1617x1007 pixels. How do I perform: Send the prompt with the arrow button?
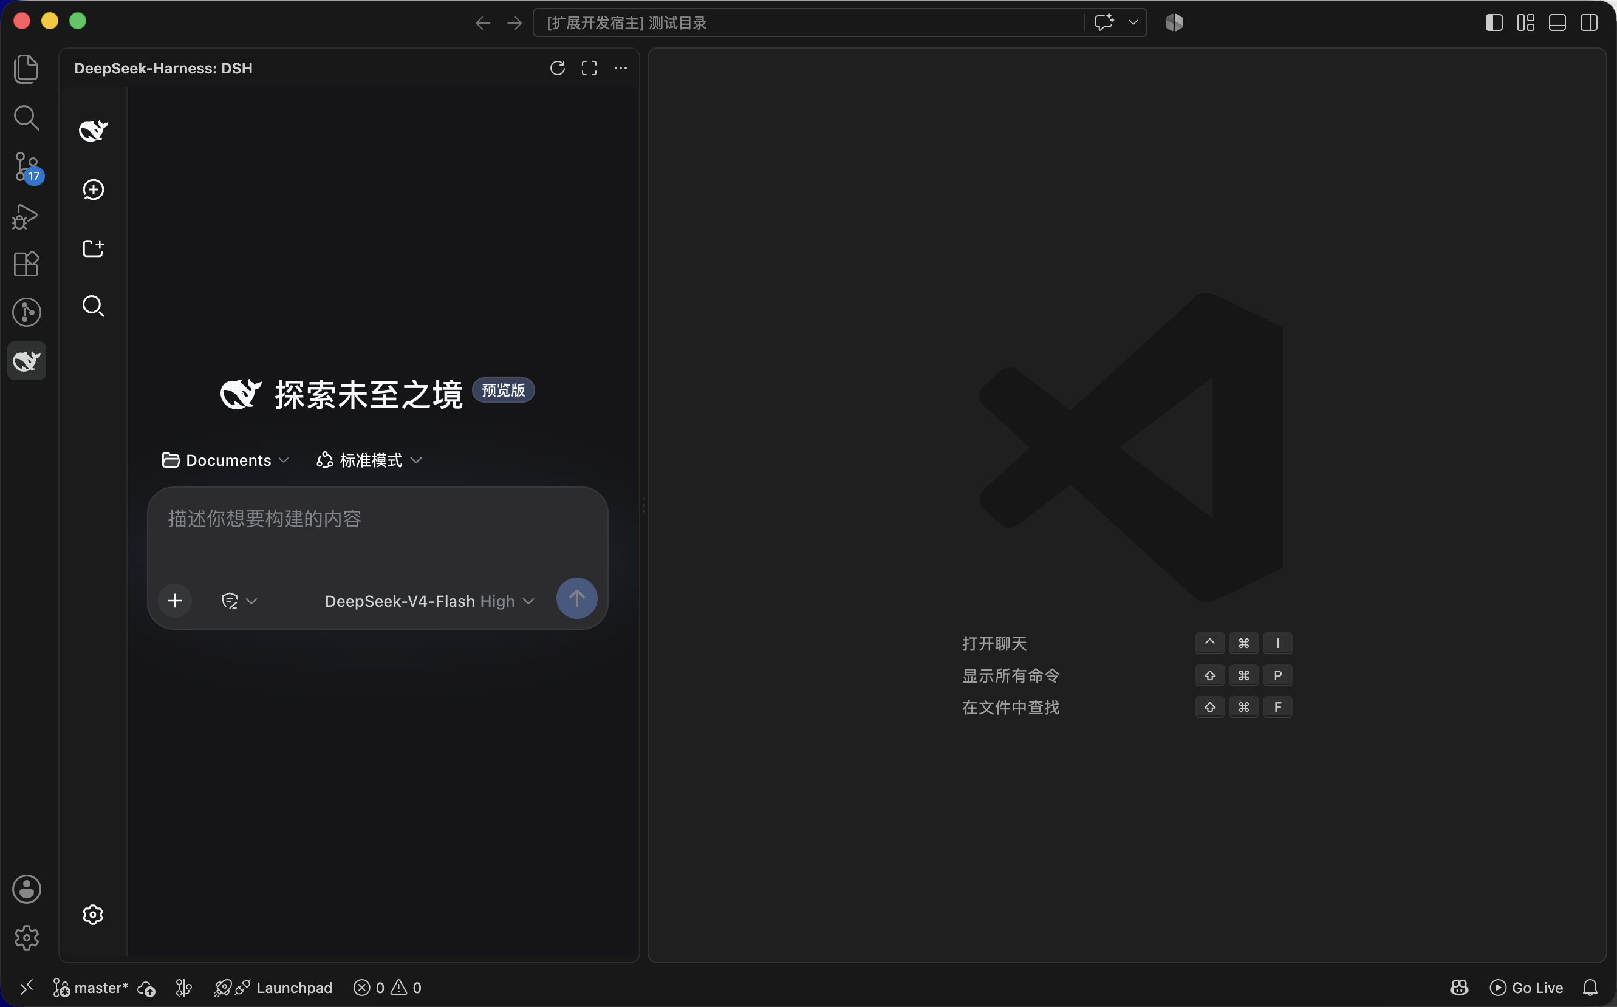point(576,598)
